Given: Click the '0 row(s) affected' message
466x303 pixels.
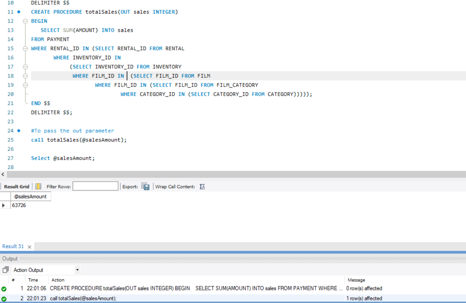Looking at the screenshot, I should (x=364, y=288).
